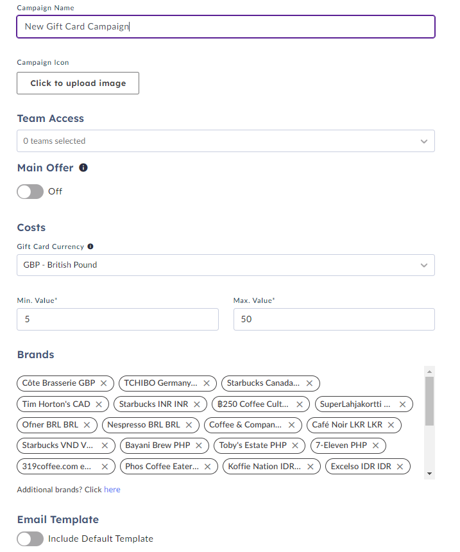
Task: Open the Team Access dropdown
Action: tap(226, 141)
